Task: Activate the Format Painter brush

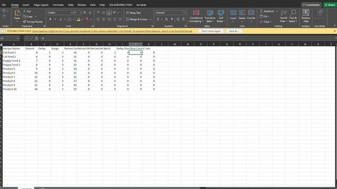Action: click(x=25, y=22)
